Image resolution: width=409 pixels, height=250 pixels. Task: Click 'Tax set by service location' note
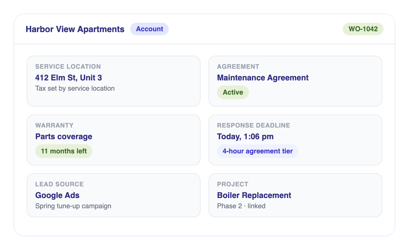click(x=75, y=88)
